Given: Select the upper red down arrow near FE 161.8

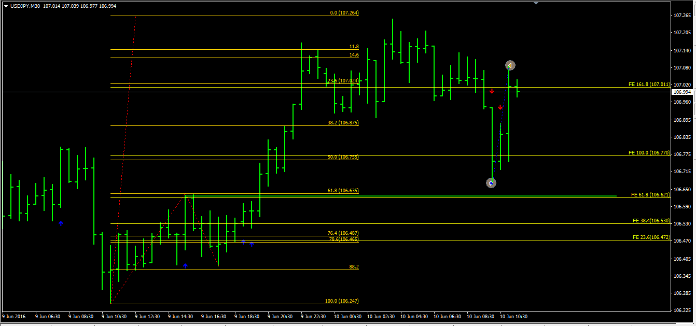Looking at the screenshot, I should point(492,92).
